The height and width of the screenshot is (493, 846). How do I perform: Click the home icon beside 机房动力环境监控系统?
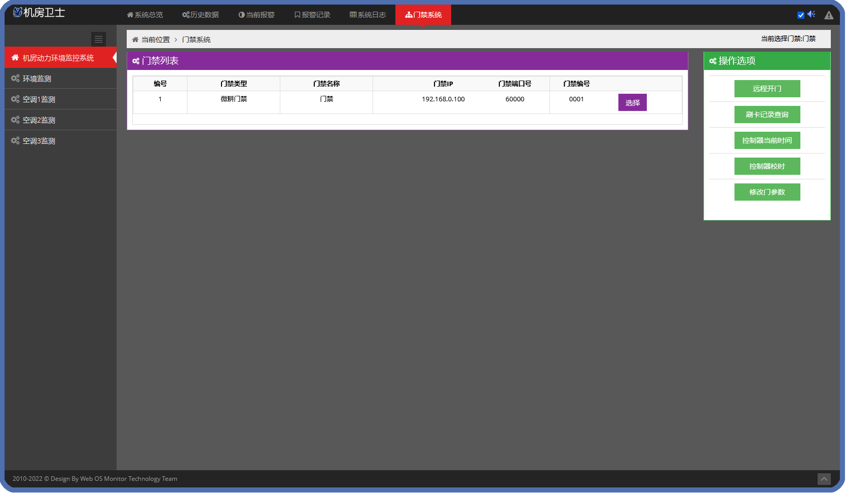click(x=15, y=57)
